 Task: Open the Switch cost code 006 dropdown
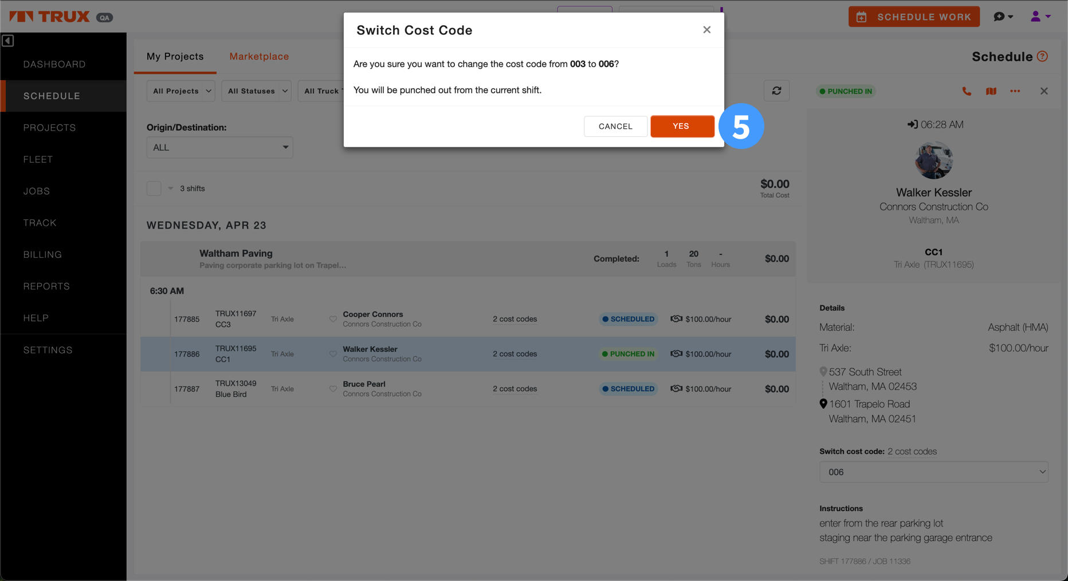pos(933,472)
